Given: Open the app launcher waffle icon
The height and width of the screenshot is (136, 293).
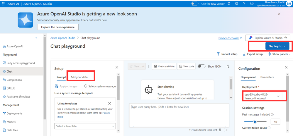Looking at the screenshot, I should (4, 4).
